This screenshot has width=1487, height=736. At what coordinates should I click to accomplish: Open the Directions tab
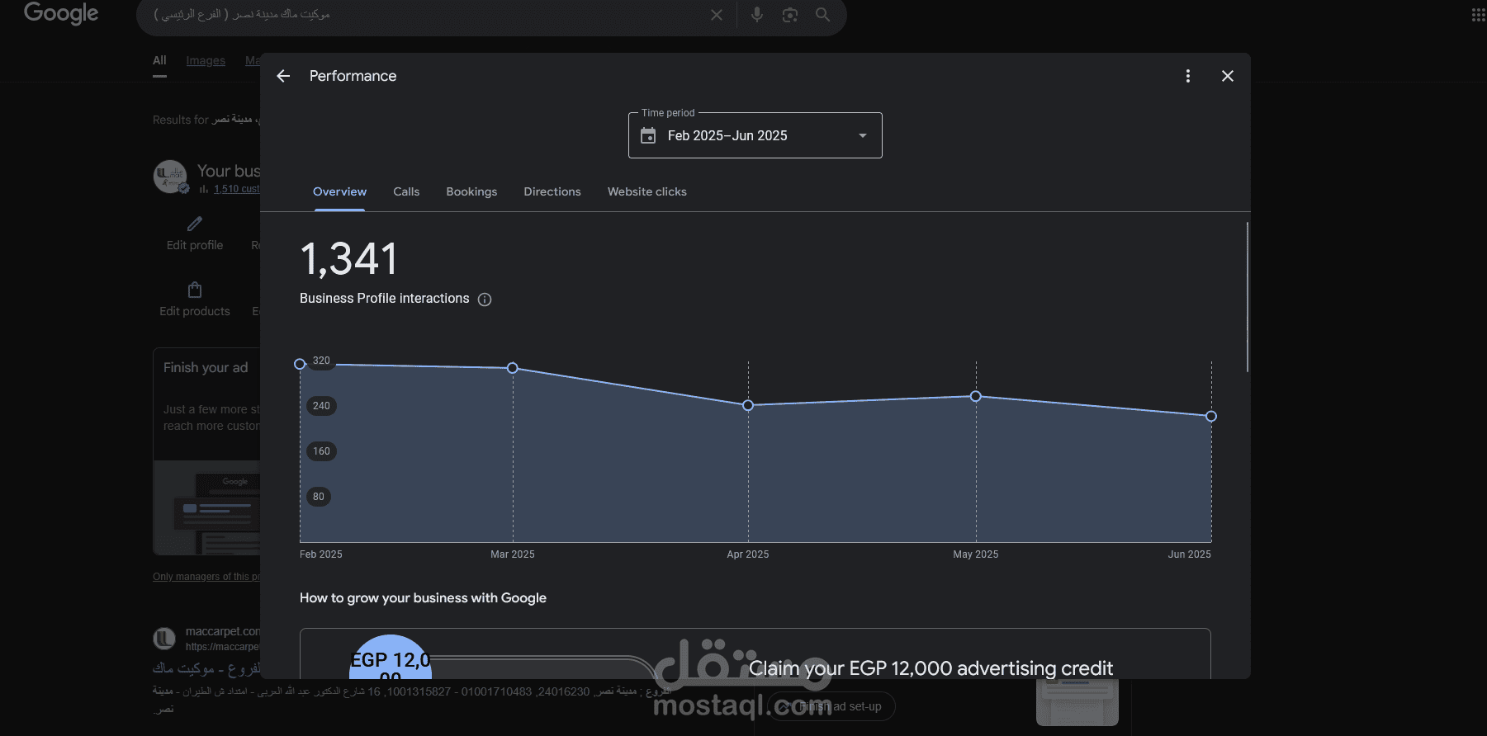coord(552,191)
